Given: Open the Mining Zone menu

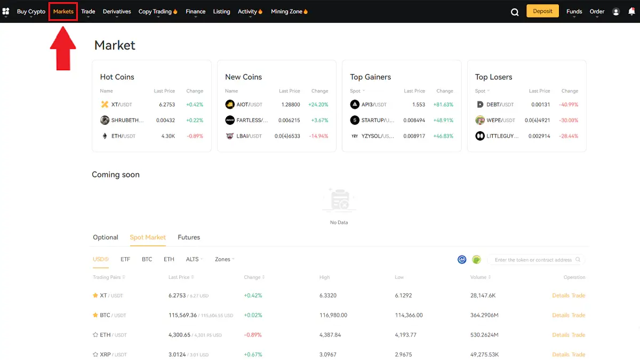Looking at the screenshot, I should click(290, 12).
